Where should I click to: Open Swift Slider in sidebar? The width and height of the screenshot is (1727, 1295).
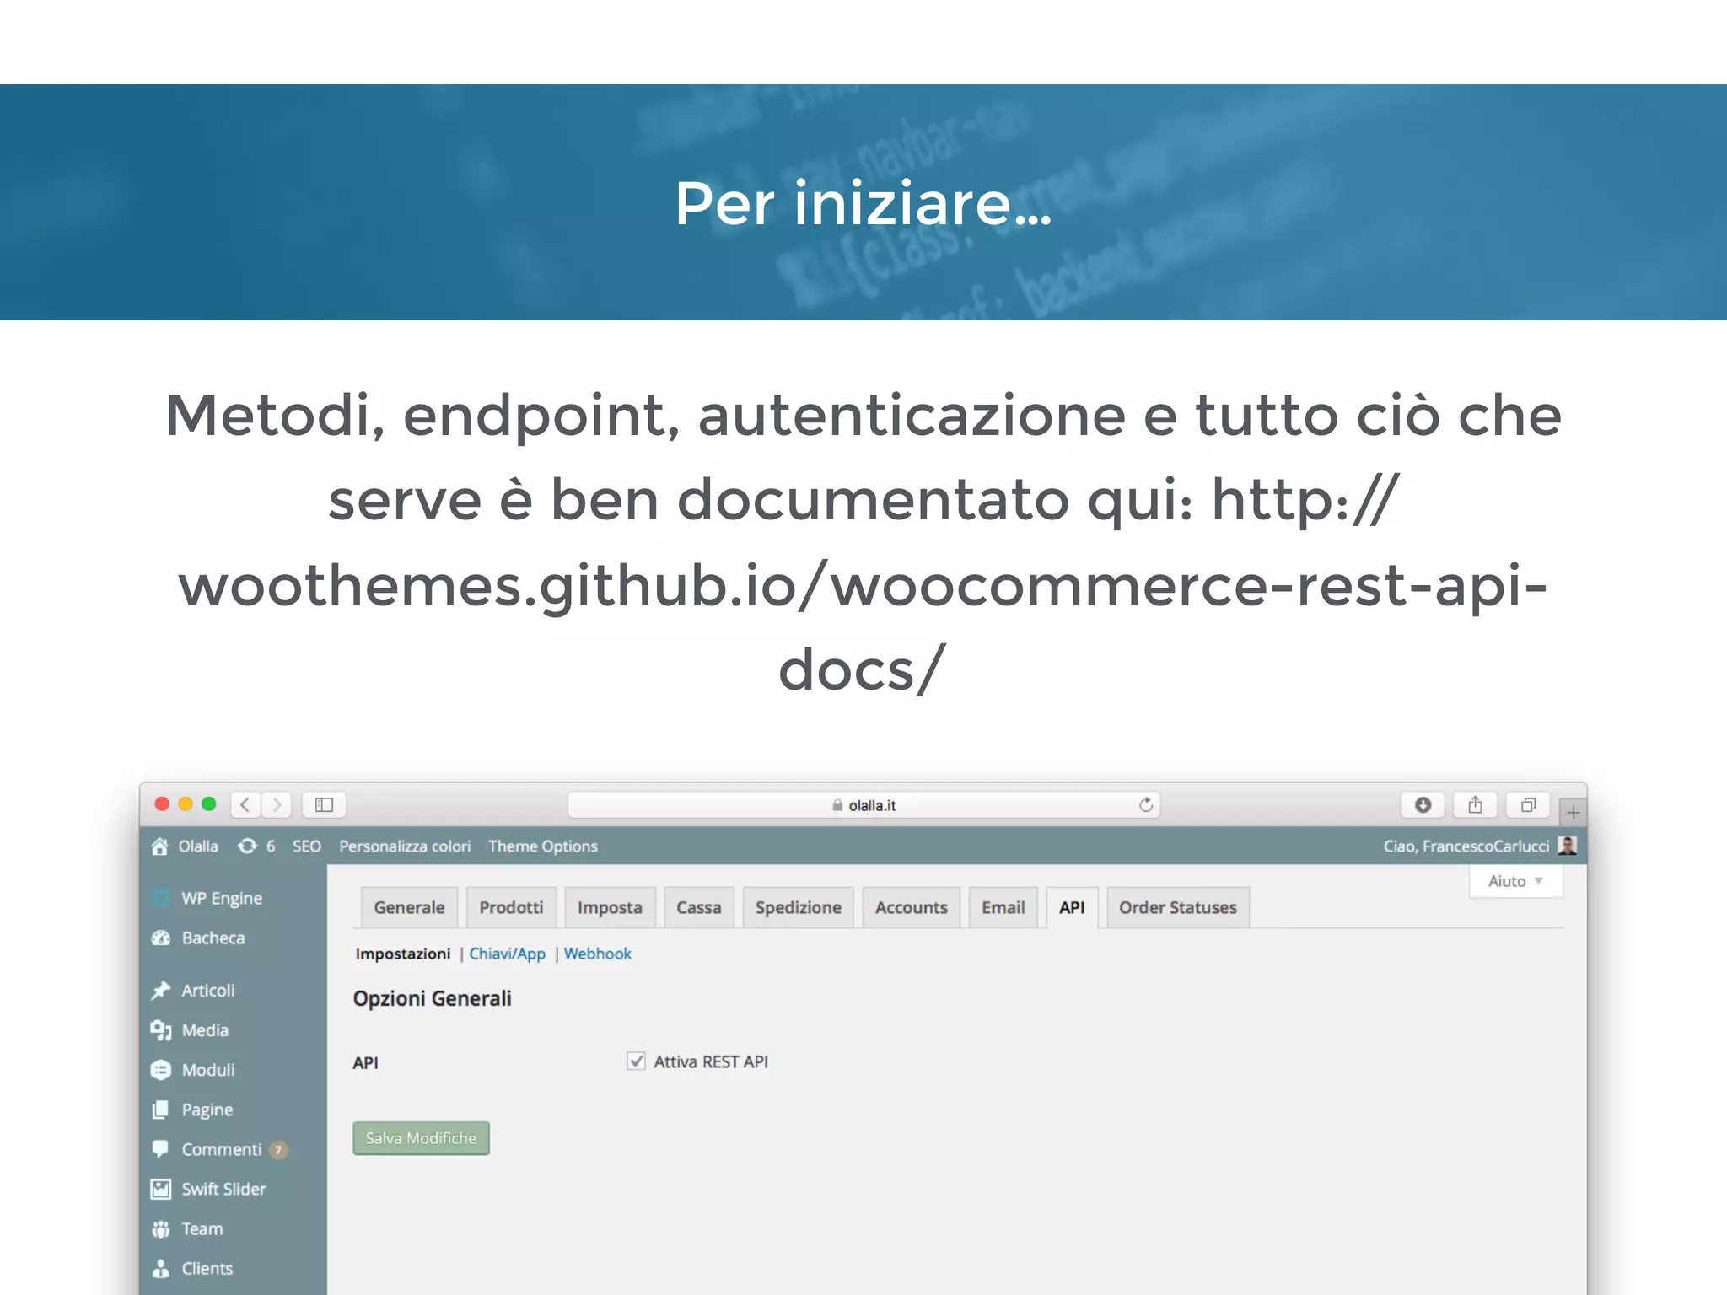pyautogui.click(x=223, y=1189)
